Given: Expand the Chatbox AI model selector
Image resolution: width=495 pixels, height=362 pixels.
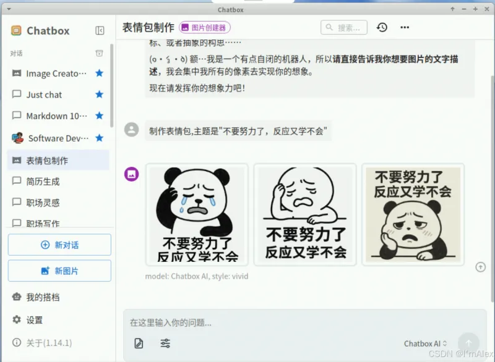Looking at the screenshot, I should coord(426,343).
